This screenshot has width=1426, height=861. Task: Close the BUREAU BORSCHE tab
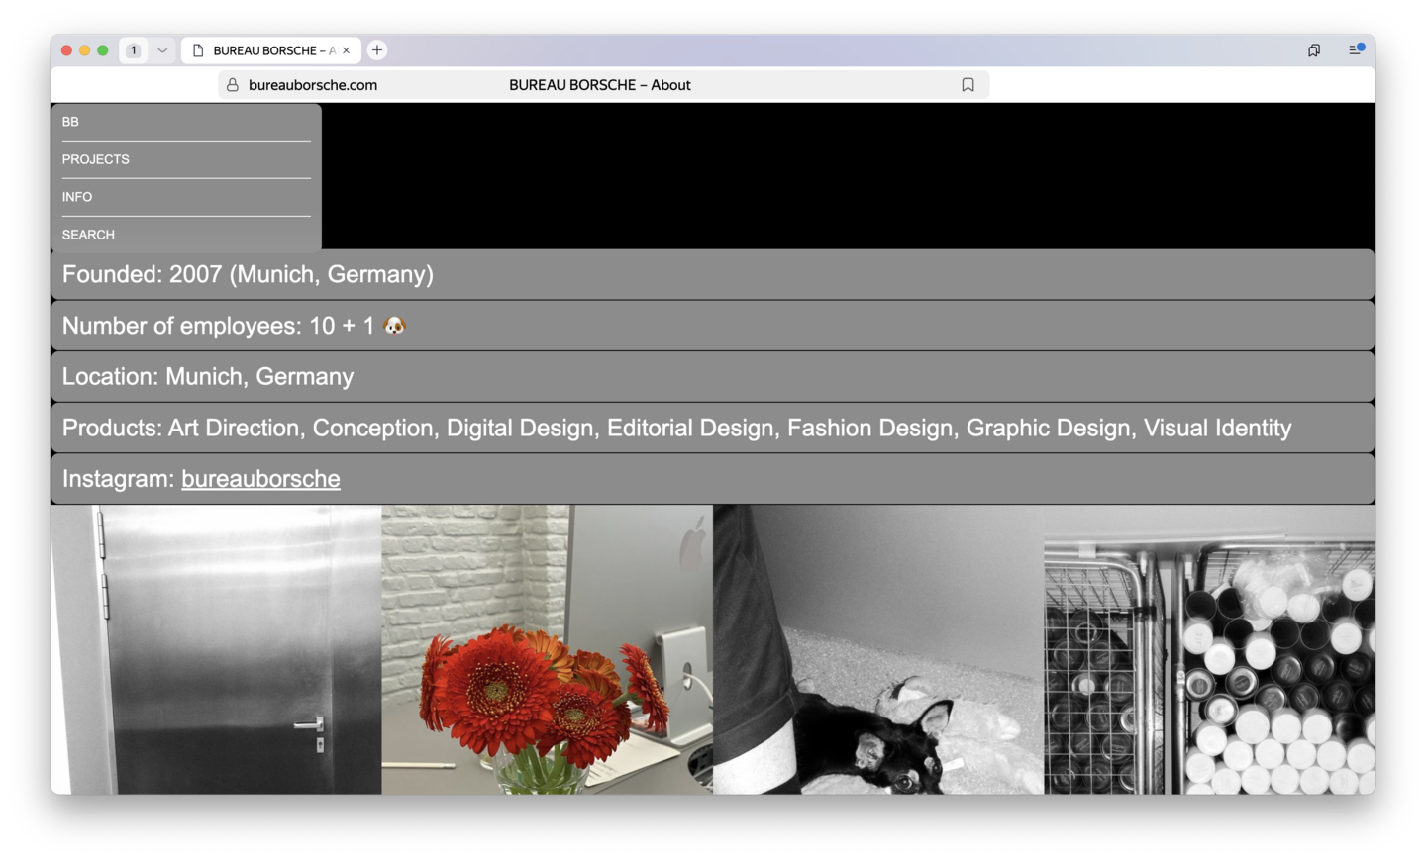click(x=347, y=50)
